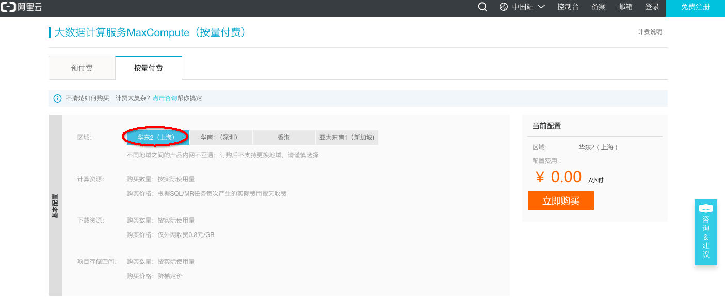
Task: Open 备案 in the top bar
Action: tap(599, 7)
